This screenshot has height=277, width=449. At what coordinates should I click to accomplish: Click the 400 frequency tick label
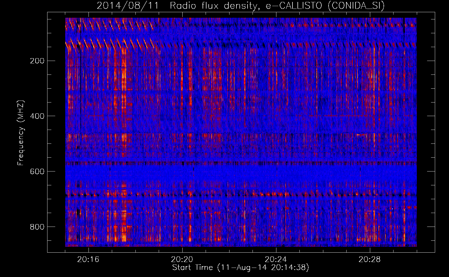(37, 116)
